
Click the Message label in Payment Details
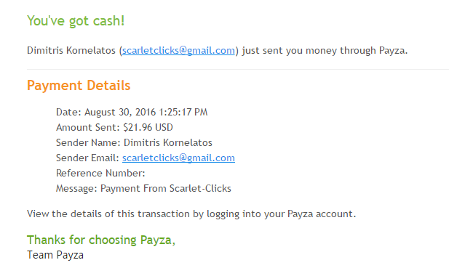point(76,189)
